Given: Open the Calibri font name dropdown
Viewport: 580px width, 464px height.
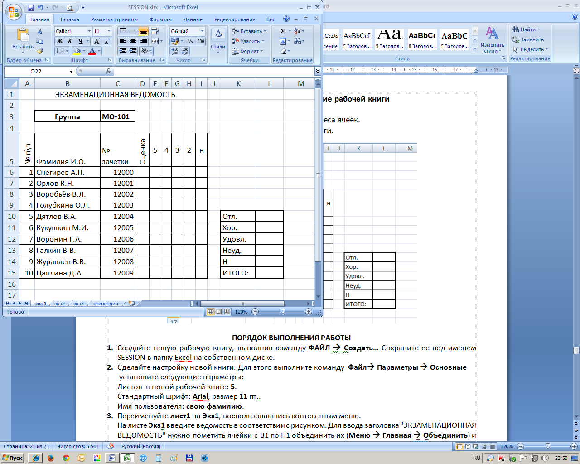Looking at the screenshot, I should (89, 31).
